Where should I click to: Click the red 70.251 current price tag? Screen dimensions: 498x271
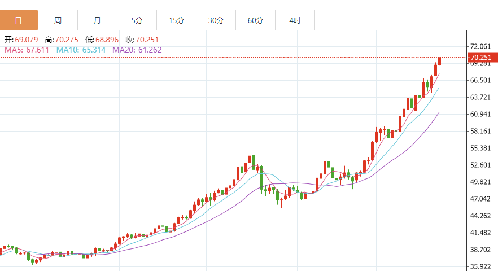tap(480, 57)
